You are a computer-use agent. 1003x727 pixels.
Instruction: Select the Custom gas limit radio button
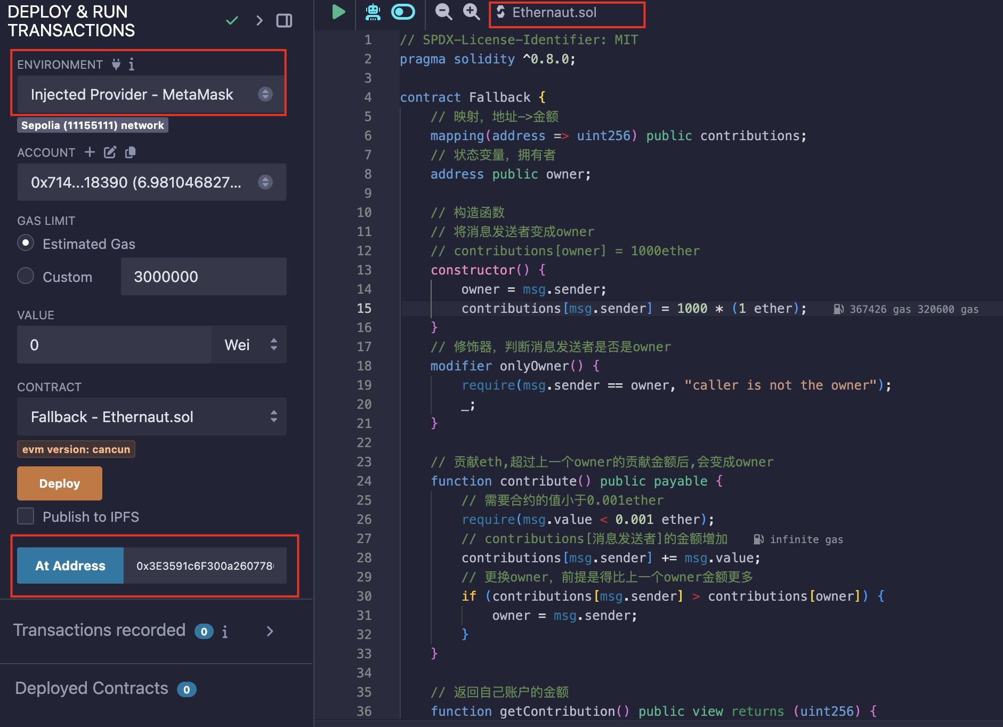coord(26,276)
